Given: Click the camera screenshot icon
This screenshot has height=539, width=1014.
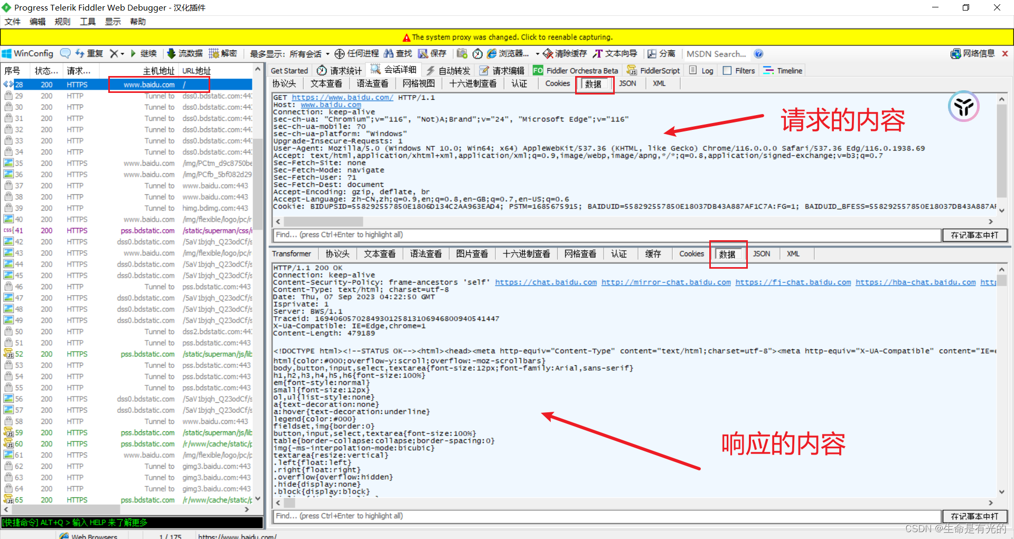Looking at the screenshot, I should click(462, 53).
